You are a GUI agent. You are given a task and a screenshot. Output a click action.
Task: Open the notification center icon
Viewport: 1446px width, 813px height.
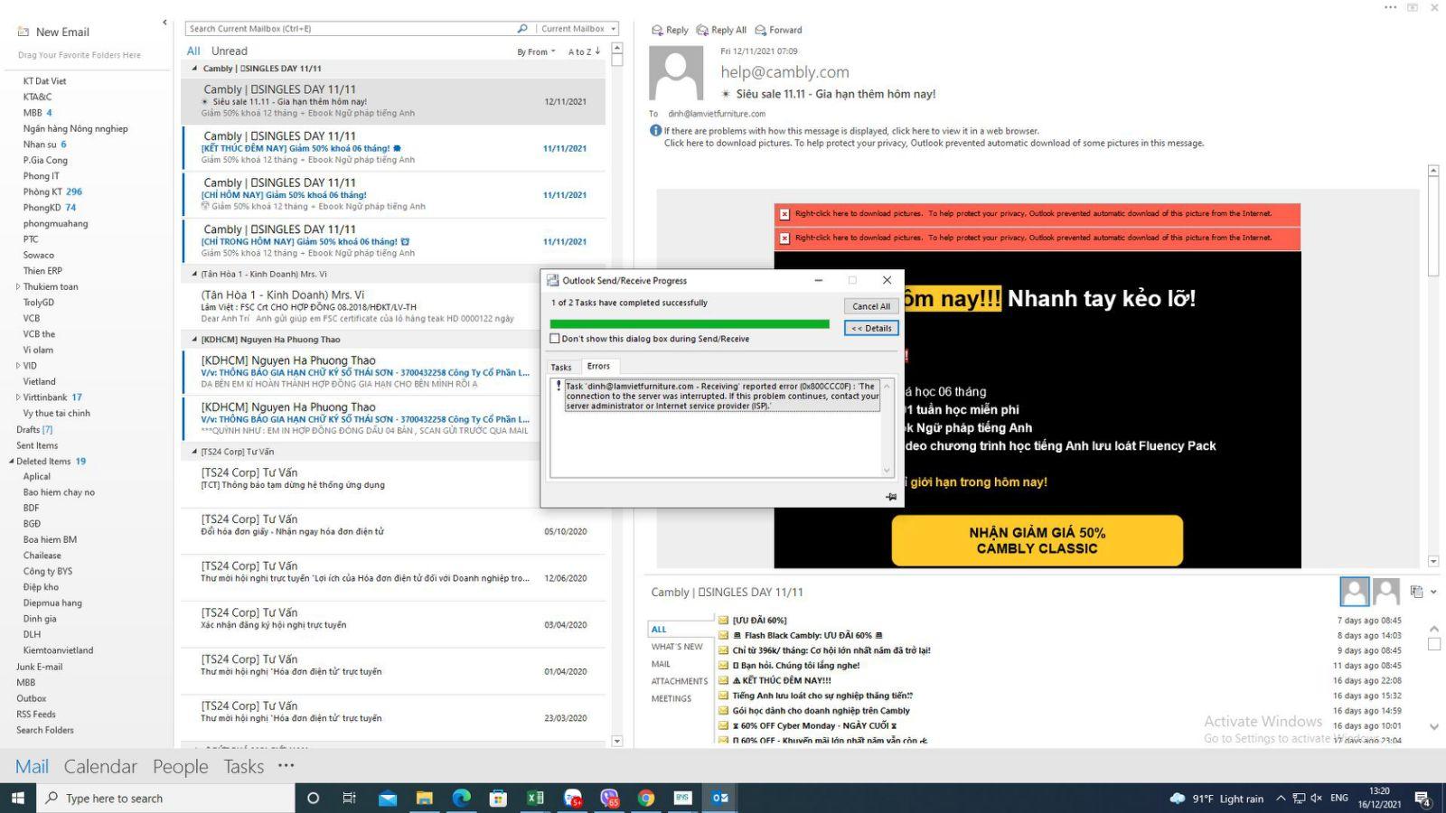point(1422,799)
